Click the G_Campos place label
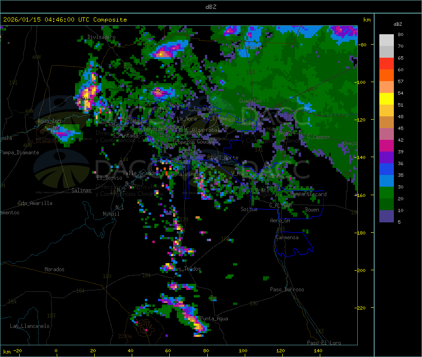The height and width of the screenshot is (357, 422). pos(318,137)
